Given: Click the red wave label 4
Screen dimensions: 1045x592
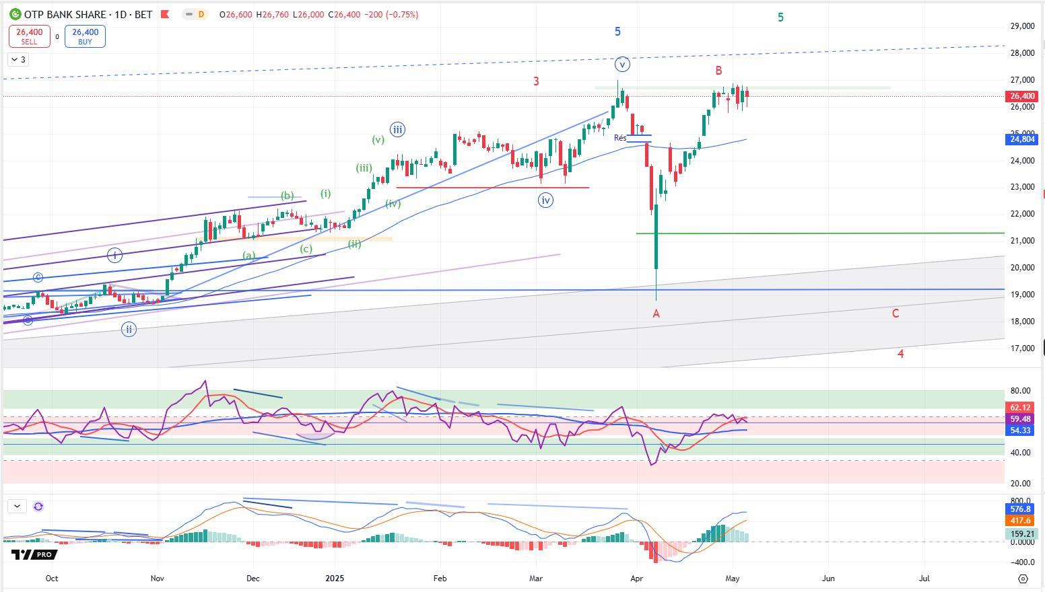Looking at the screenshot, I should (x=901, y=354).
